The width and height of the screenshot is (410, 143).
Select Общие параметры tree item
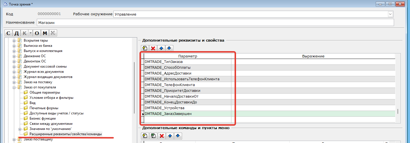(x=45, y=92)
